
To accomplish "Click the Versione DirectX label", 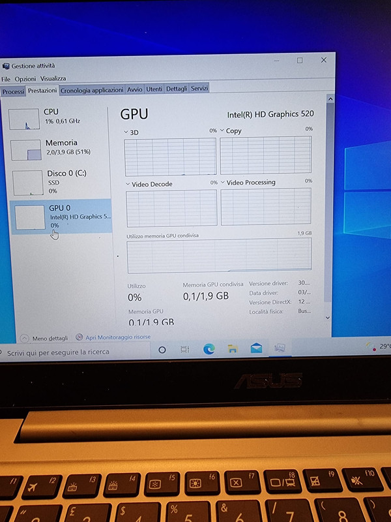I will [x=270, y=302].
